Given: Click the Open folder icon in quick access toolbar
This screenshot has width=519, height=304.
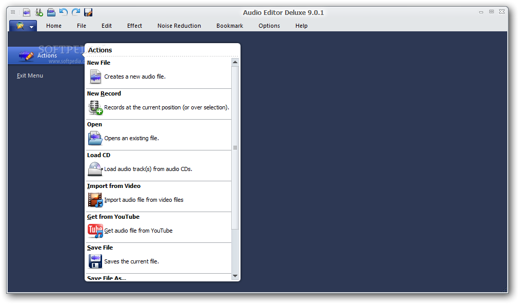Looking at the screenshot, I should pos(51,13).
